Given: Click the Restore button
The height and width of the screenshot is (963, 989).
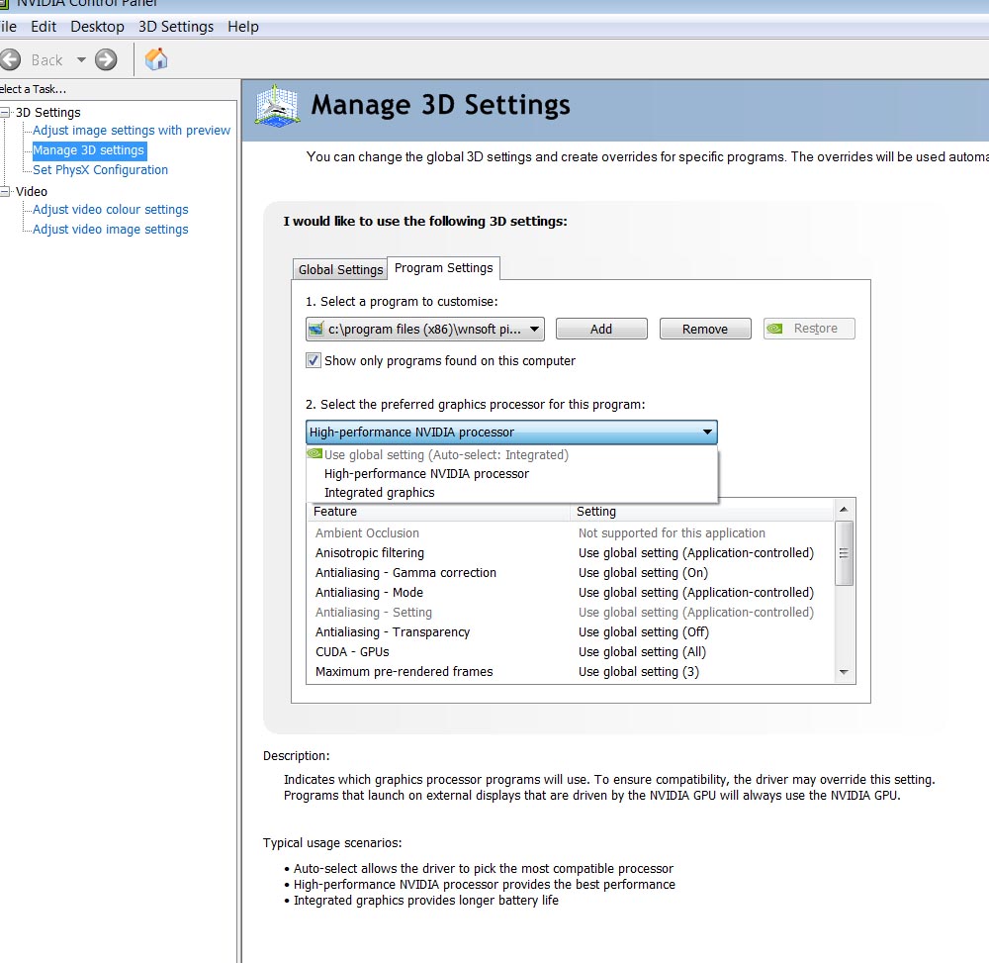Looking at the screenshot, I should pos(809,329).
